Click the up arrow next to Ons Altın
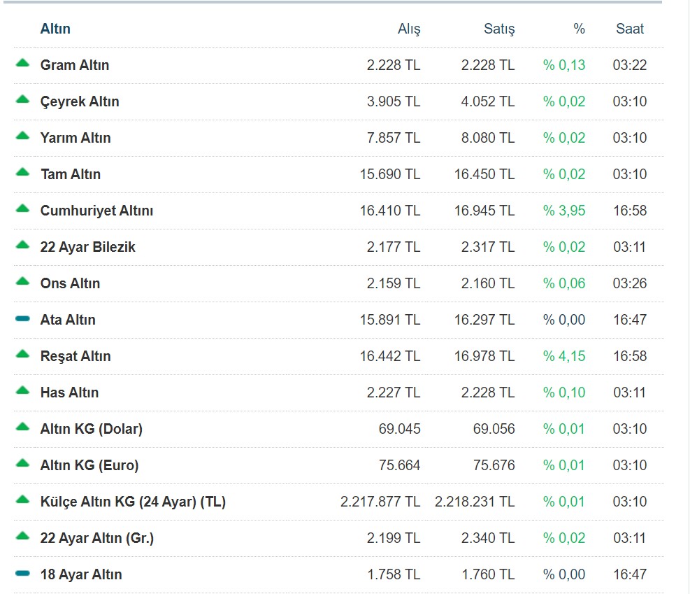Viewport: 690px width, 594px height. pos(22,282)
